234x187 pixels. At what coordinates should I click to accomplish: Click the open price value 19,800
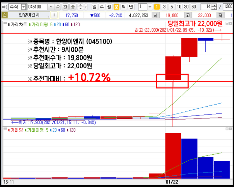pos(172,16)
